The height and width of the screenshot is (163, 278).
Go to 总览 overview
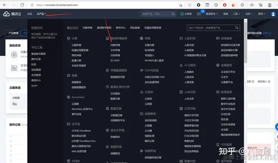(x=30, y=14)
